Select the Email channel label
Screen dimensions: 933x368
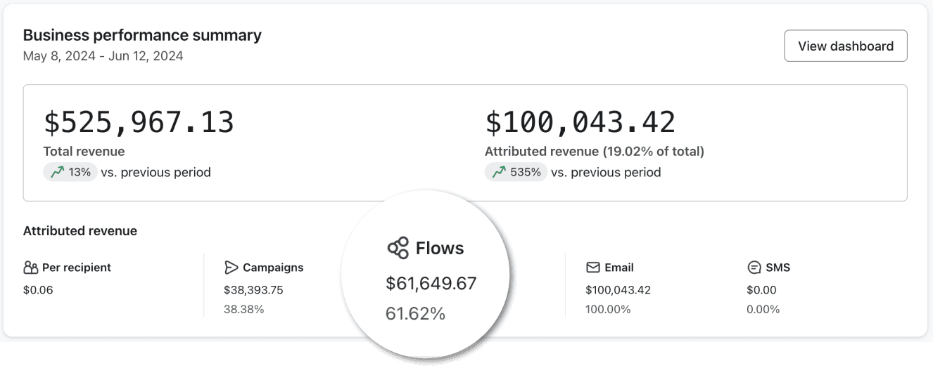click(x=619, y=268)
